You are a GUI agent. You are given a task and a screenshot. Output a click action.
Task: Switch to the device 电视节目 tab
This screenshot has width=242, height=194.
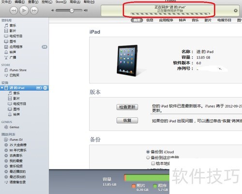224,20
